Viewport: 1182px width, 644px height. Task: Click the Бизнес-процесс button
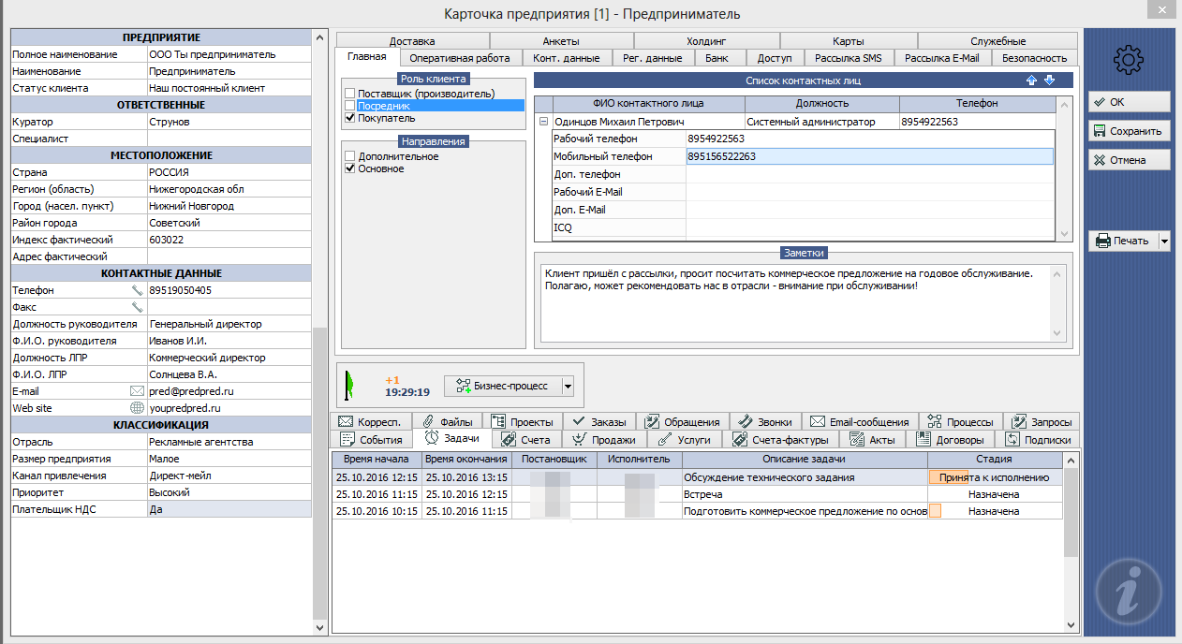click(501, 386)
